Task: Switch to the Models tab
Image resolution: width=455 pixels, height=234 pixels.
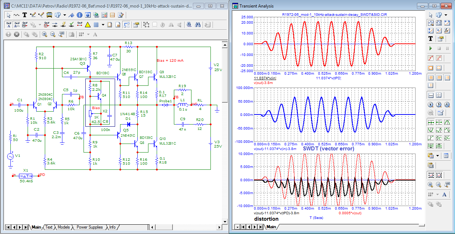Action: pyautogui.click(x=63, y=227)
